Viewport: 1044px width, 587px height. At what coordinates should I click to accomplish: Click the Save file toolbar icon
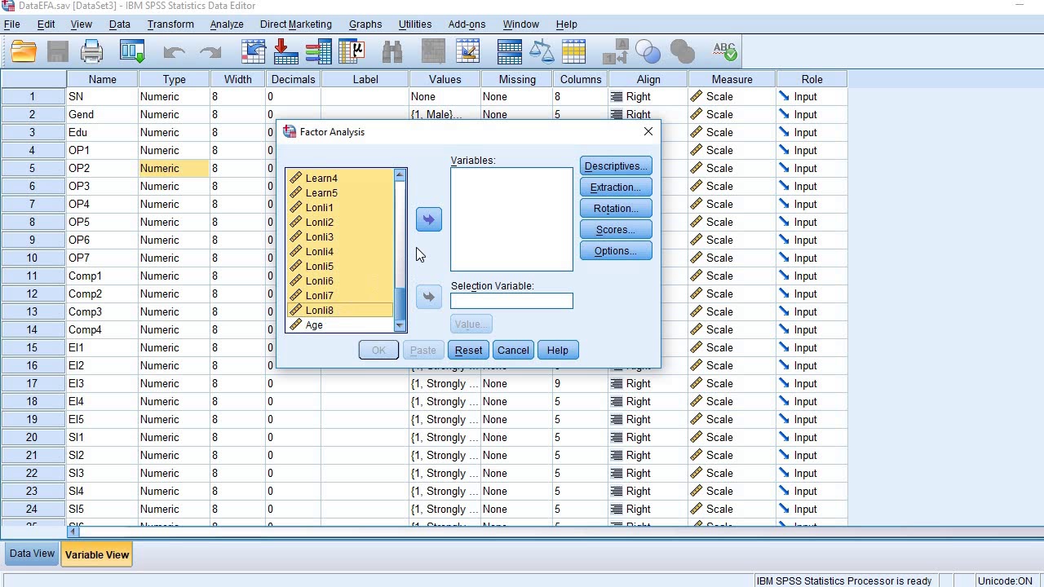click(x=58, y=53)
